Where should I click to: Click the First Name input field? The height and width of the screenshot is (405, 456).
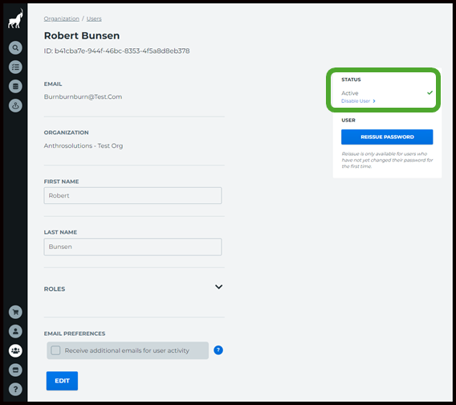tap(132, 195)
